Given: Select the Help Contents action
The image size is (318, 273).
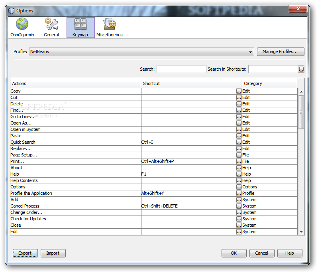Looking at the screenshot, I should pyautogui.click(x=76, y=180).
